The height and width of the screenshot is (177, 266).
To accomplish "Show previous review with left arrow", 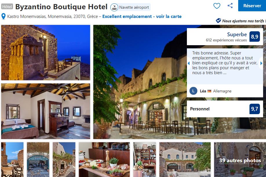I will (189, 63).
